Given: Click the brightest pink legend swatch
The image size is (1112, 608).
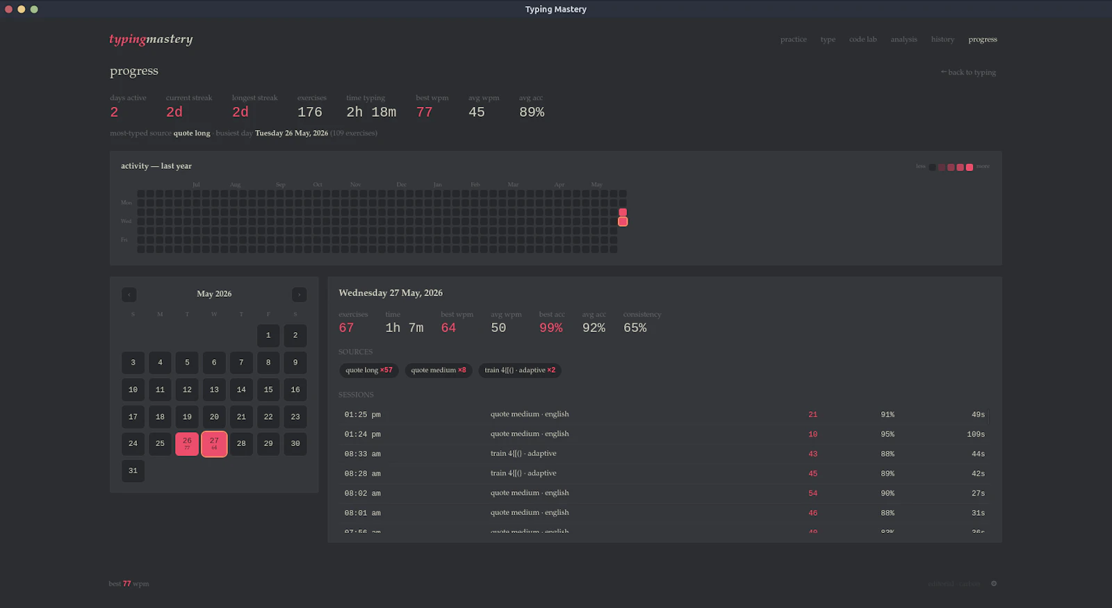Looking at the screenshot, I should coord(970,167).
